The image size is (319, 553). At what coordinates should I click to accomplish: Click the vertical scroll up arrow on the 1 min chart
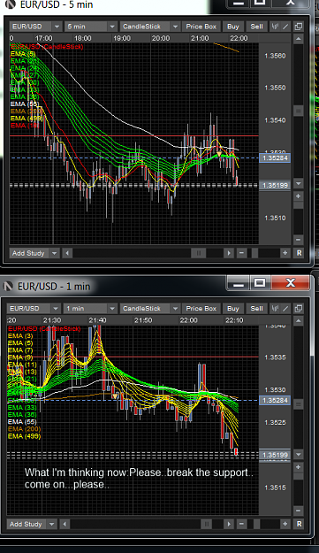click(x=298, y=320)
